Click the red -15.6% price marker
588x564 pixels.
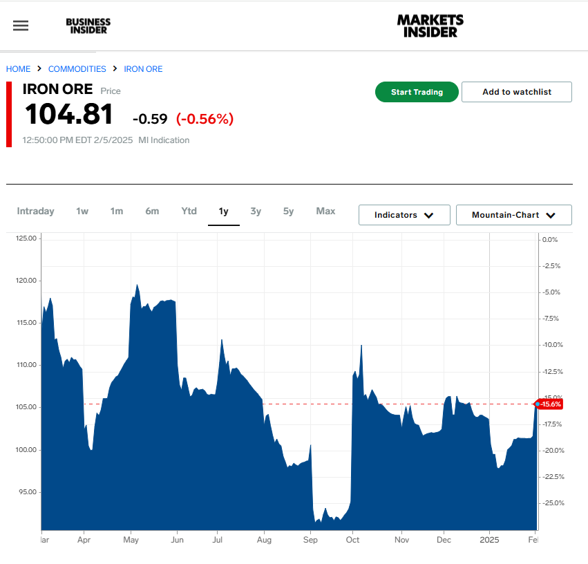551,404
